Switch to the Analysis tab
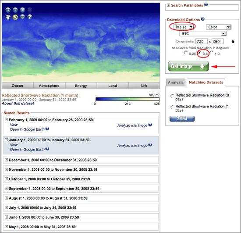 [176, 82]
